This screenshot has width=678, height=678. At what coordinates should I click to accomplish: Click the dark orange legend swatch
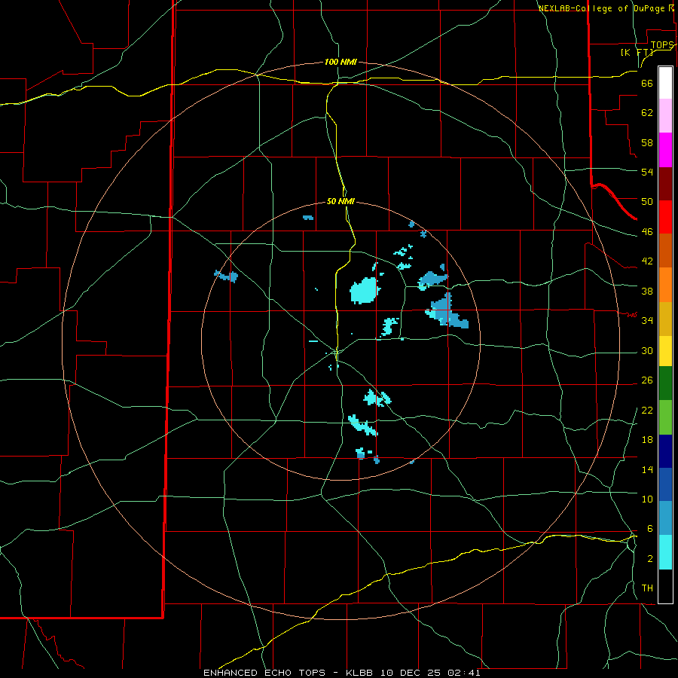(665, 251)
